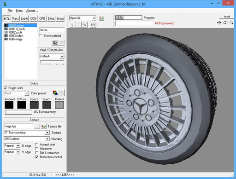236x179 pixels.
Task: Reload texture file with the refresh icon
Action: 44,127
